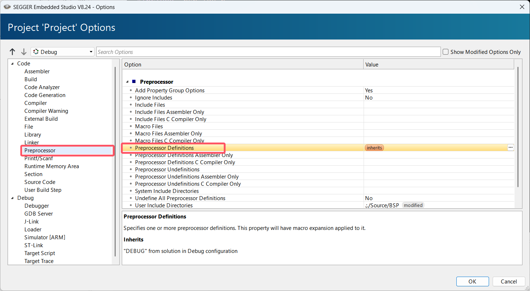Select Compiler category
Screen dimensions: 530x291
[36, 103]
